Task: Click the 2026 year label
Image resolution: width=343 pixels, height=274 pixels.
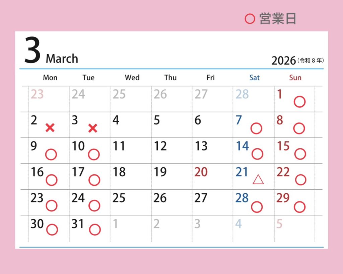Action: click(x=284, y=61)
